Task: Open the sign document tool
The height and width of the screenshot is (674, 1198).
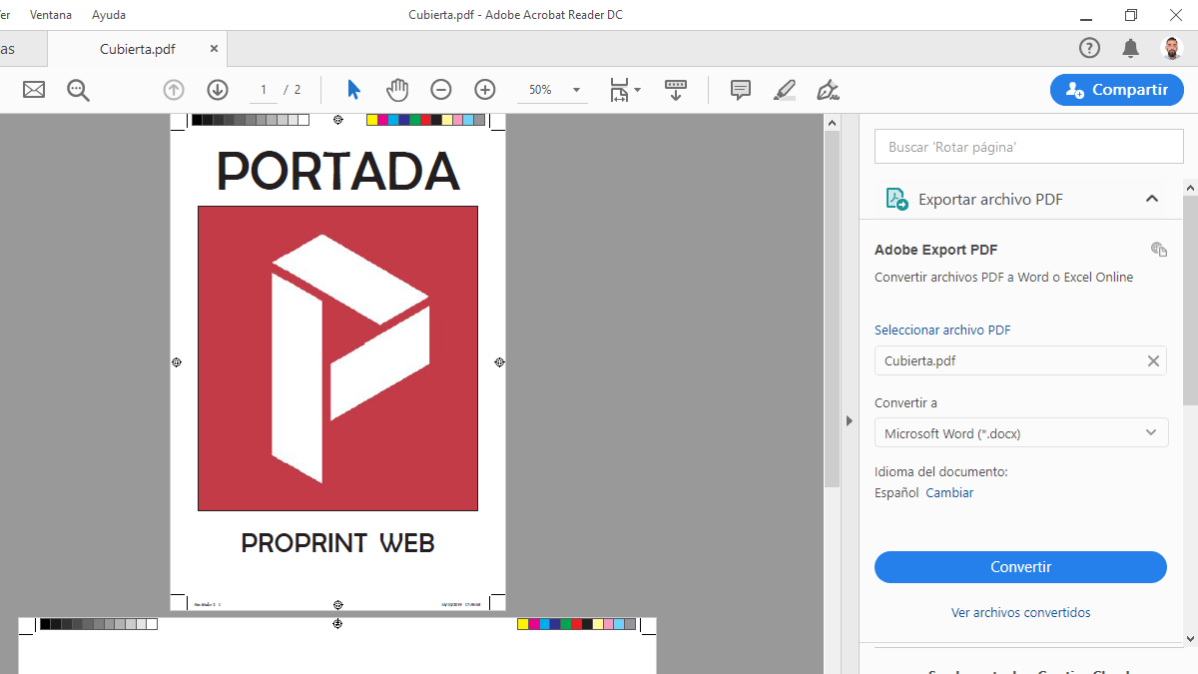Action: point(828,90)
